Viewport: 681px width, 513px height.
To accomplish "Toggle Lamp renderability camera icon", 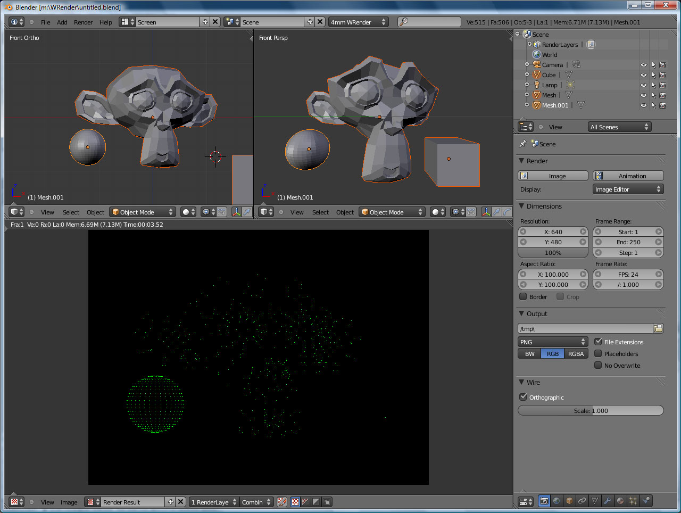I will [663, 85].
